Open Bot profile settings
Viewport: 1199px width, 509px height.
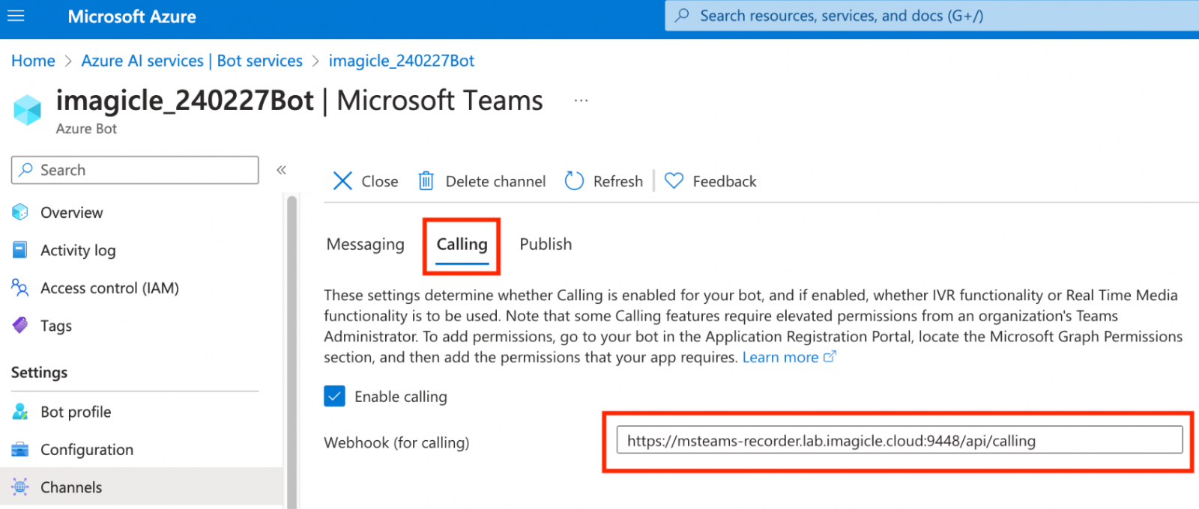[x=75, y=412]
